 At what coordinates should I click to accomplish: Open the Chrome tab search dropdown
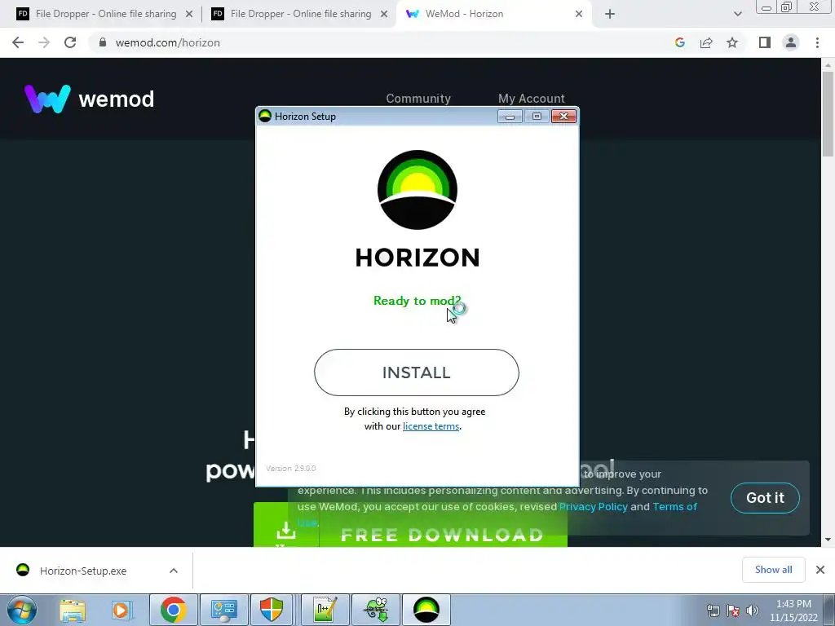tap(737, 14)
